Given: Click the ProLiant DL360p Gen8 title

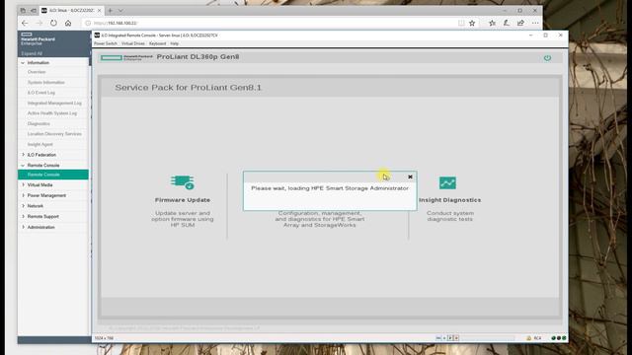Looking at the screenshot, I should coord(197,57).
